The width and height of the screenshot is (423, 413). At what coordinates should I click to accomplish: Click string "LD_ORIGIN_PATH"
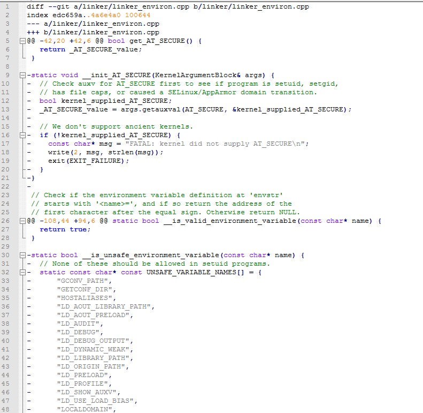[x=91, y=367]
